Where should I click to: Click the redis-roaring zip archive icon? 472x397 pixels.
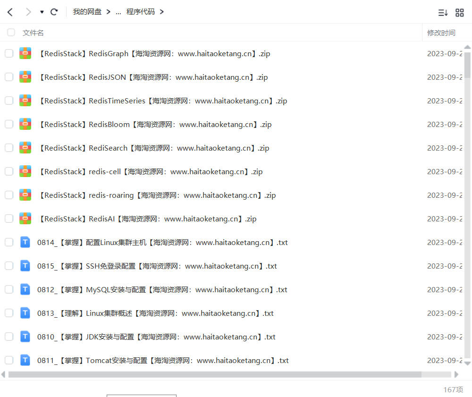25,195
